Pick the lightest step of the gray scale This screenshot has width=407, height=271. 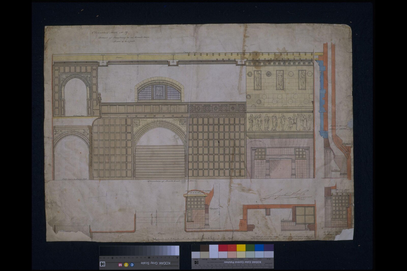177,250
